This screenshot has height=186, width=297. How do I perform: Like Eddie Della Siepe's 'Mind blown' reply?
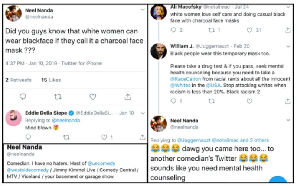click(105, 137)
